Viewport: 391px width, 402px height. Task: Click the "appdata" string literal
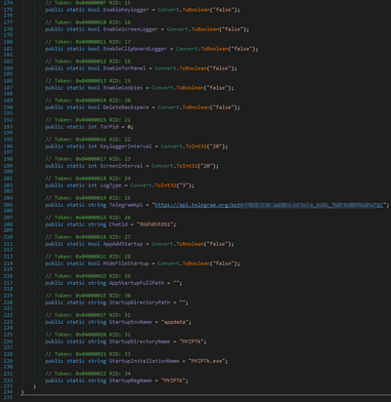[x=175, y=322]
